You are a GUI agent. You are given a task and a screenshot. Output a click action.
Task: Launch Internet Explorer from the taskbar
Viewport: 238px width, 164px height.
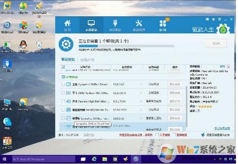[94, 159]
